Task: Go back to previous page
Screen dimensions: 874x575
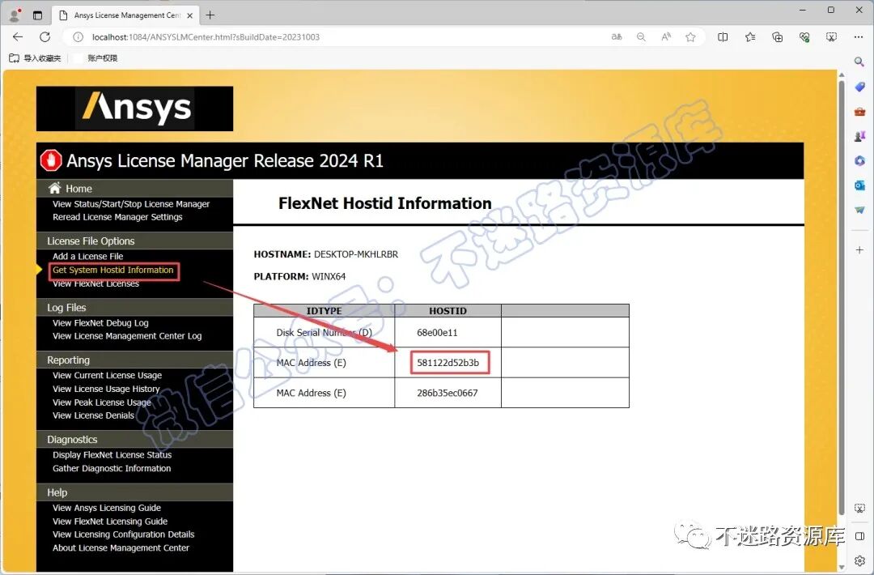Action: (18, 36)
